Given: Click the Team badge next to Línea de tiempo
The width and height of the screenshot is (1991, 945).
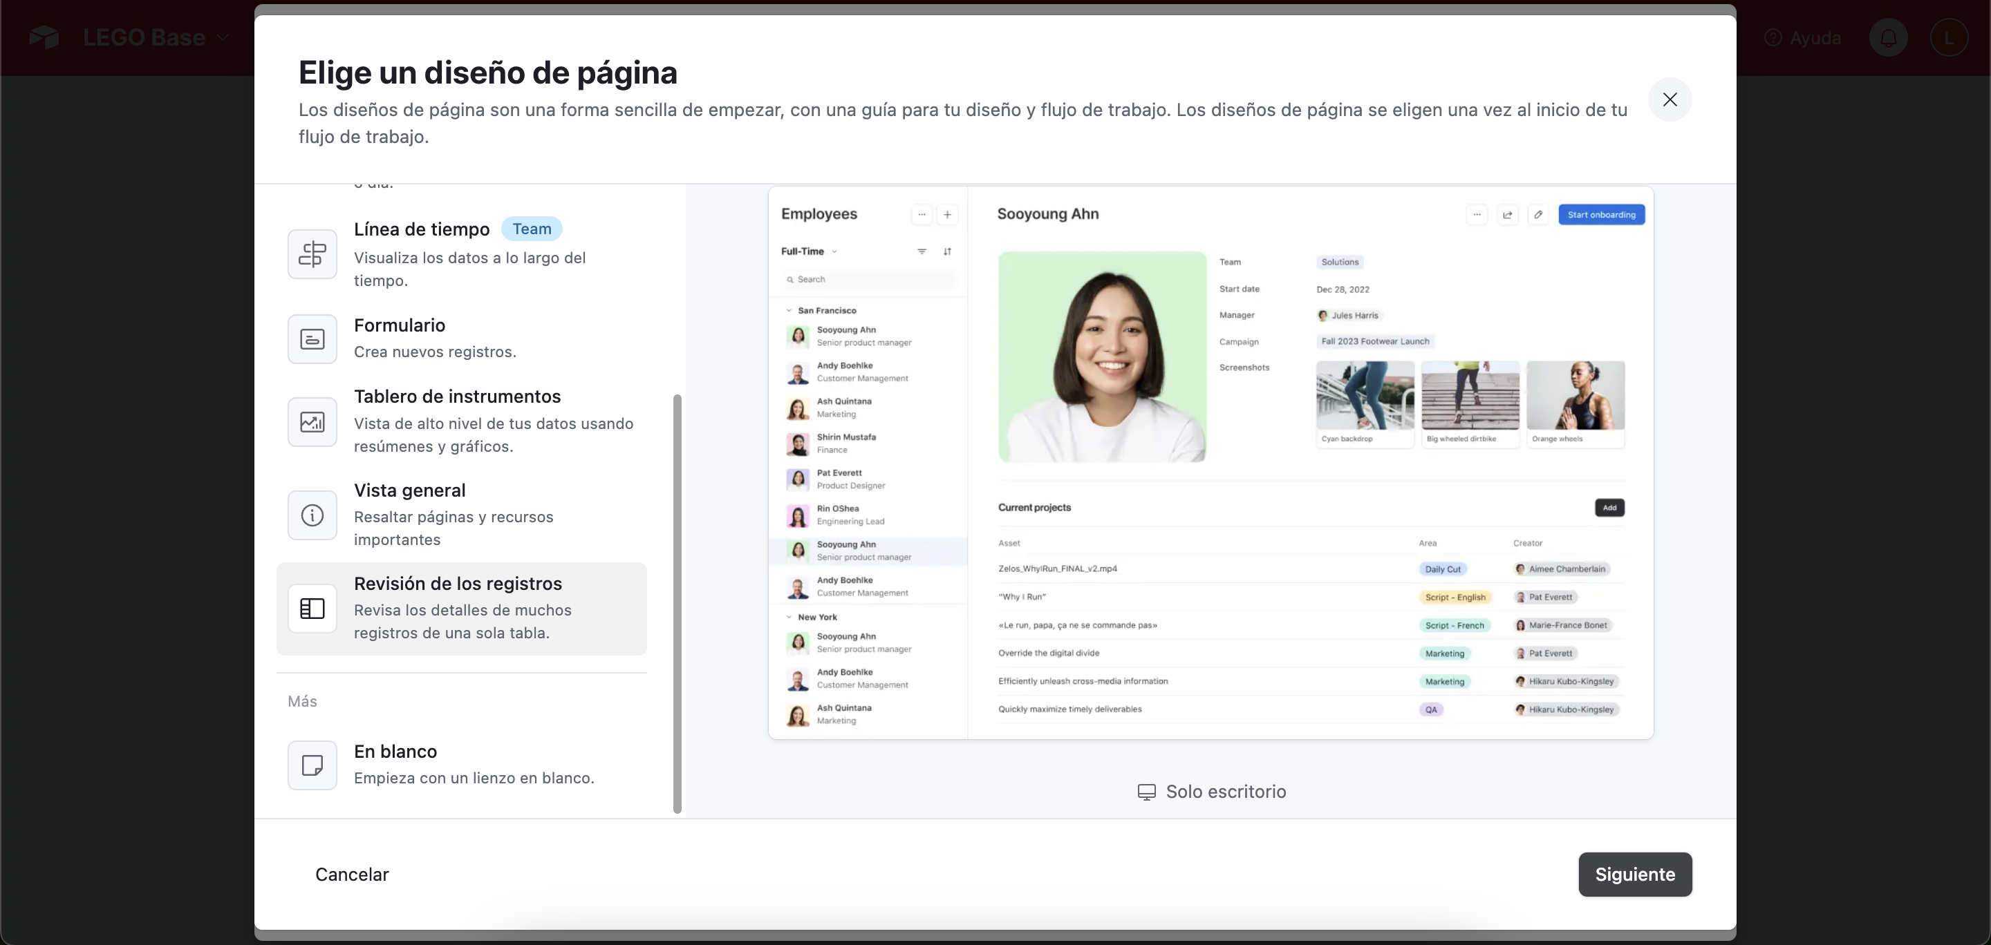Looking at the screenshot, I should (532, 229).
